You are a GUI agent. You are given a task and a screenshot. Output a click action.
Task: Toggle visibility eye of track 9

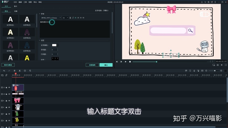(x=9, y=101)
